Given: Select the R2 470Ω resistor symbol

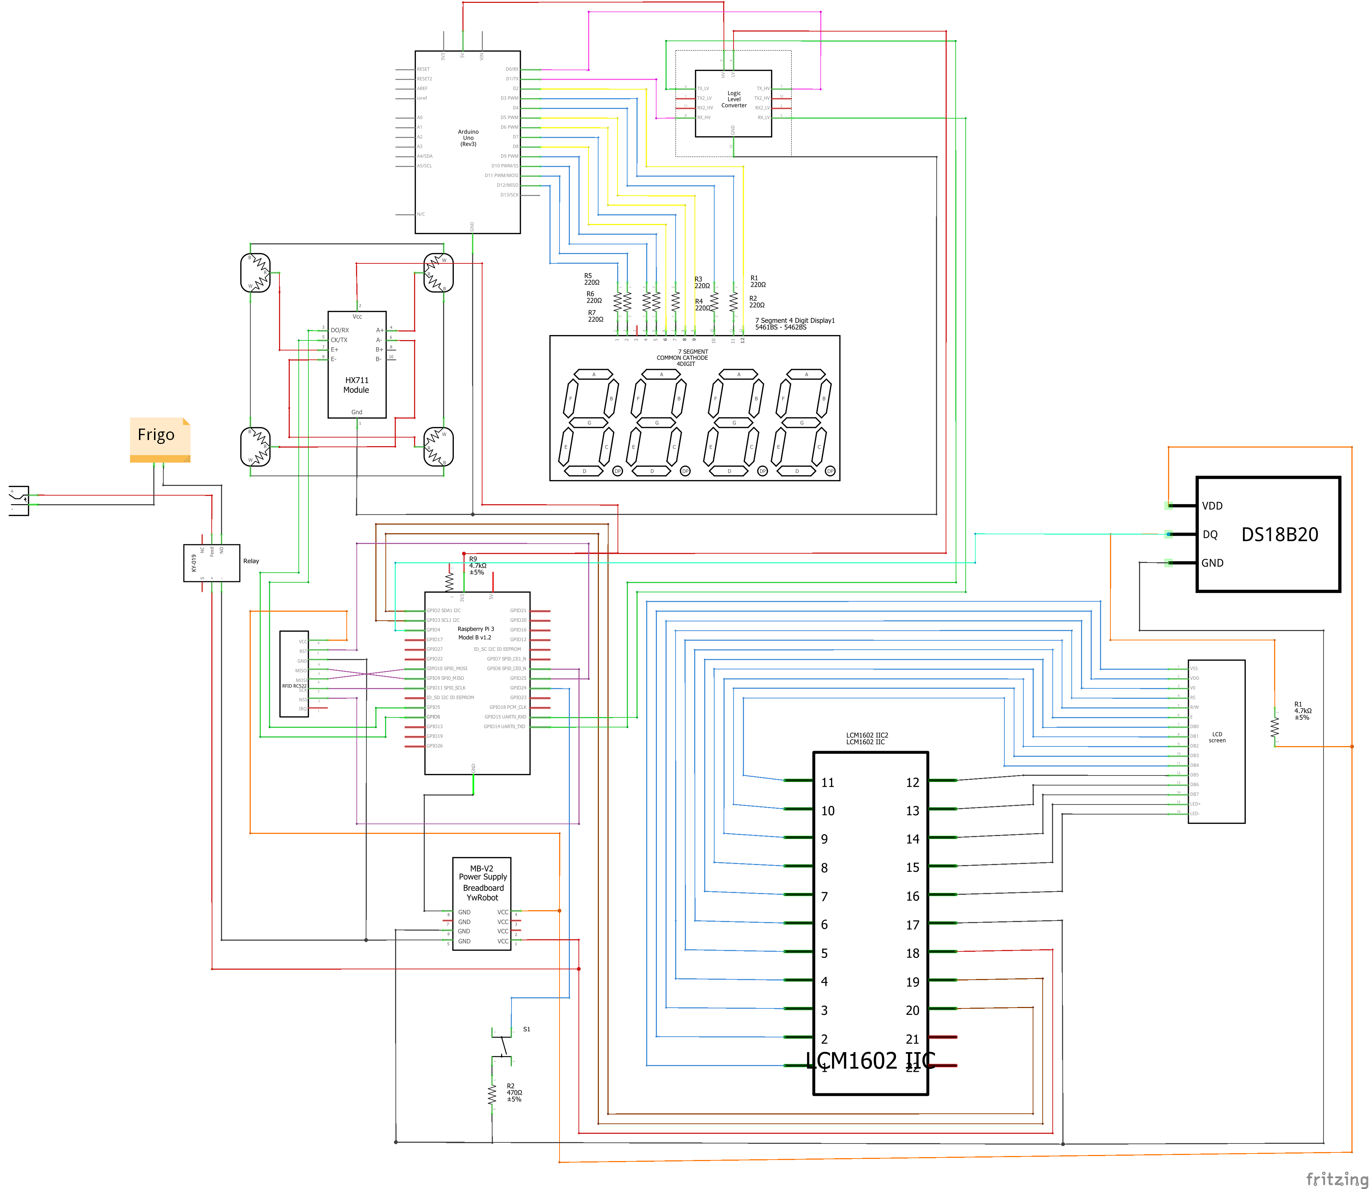Looking at the screenshot, I should pyautogui.click(x=492, y=1094).
